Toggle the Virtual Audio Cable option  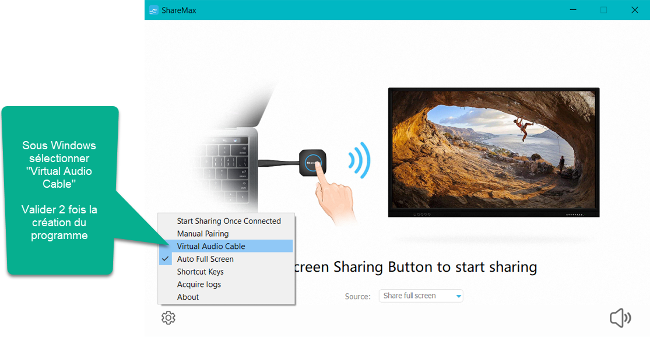(211, 246)
